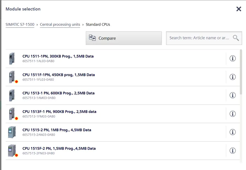The height and width of the screenshot is (170, 246).
Task: Click the CPU 1515F-2 PN thumbnail image
Action: 12,151
